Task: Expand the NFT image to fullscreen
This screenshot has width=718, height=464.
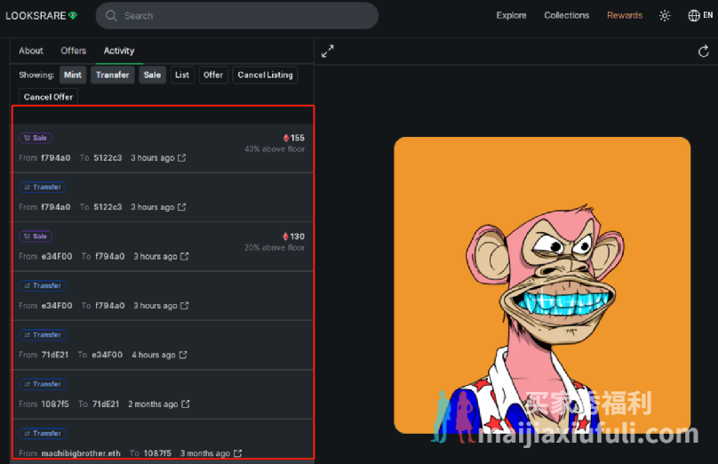Action: 327,51
